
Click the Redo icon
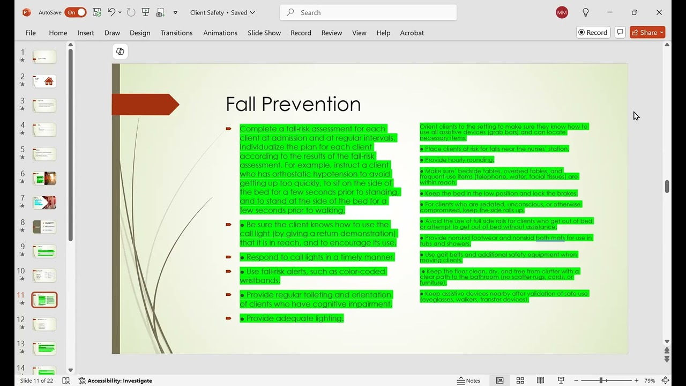tap(131, 12)
